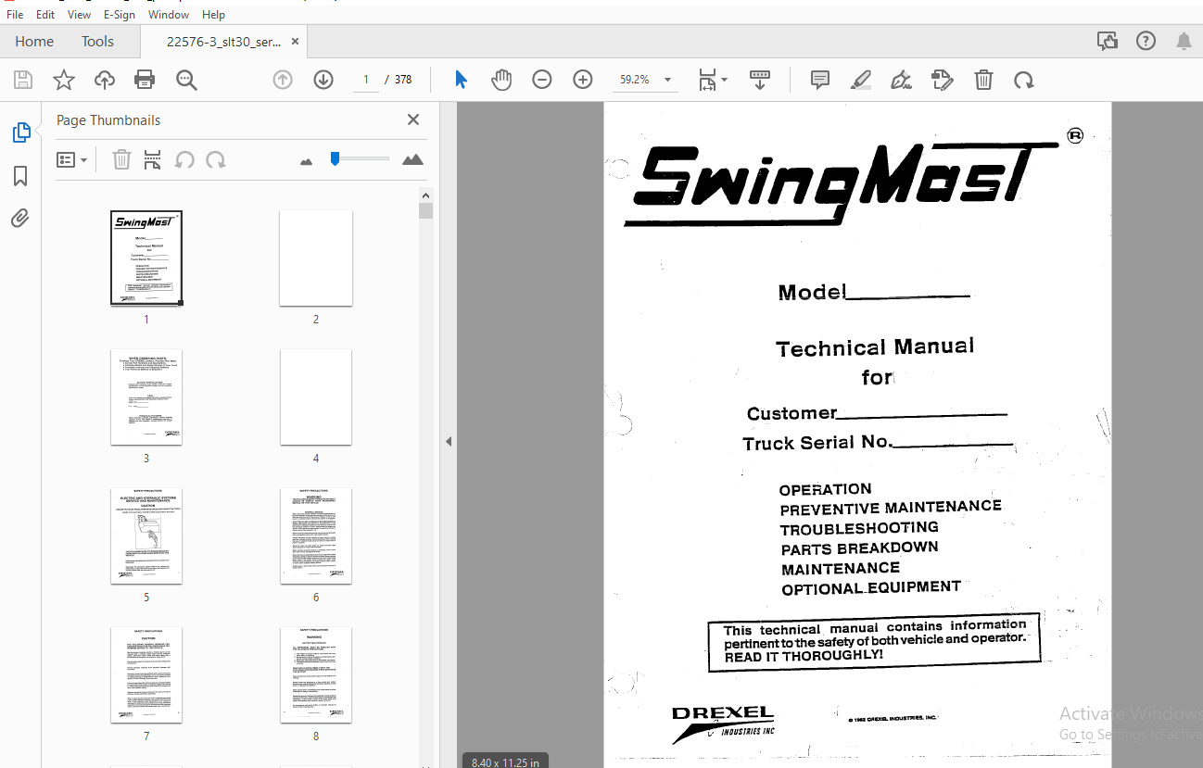1203x768 pixels.
Task: Open the share with others icon
Action: coord(1107,41)
